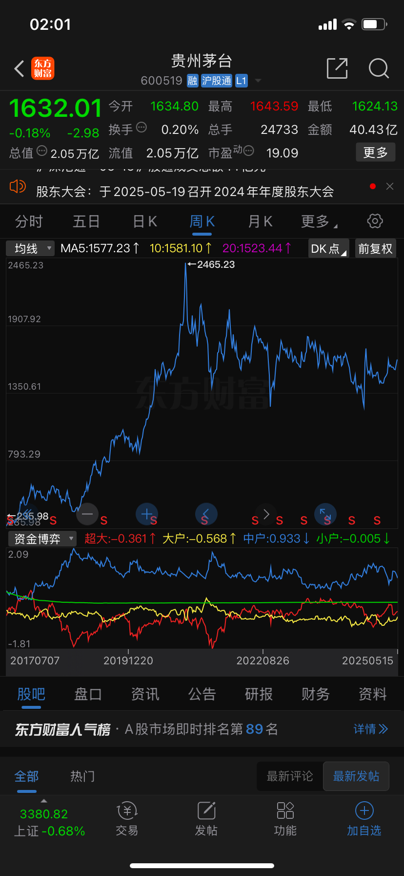Open 功能 functions grid icon
404x876 pixels.
(x=285, y=819)
